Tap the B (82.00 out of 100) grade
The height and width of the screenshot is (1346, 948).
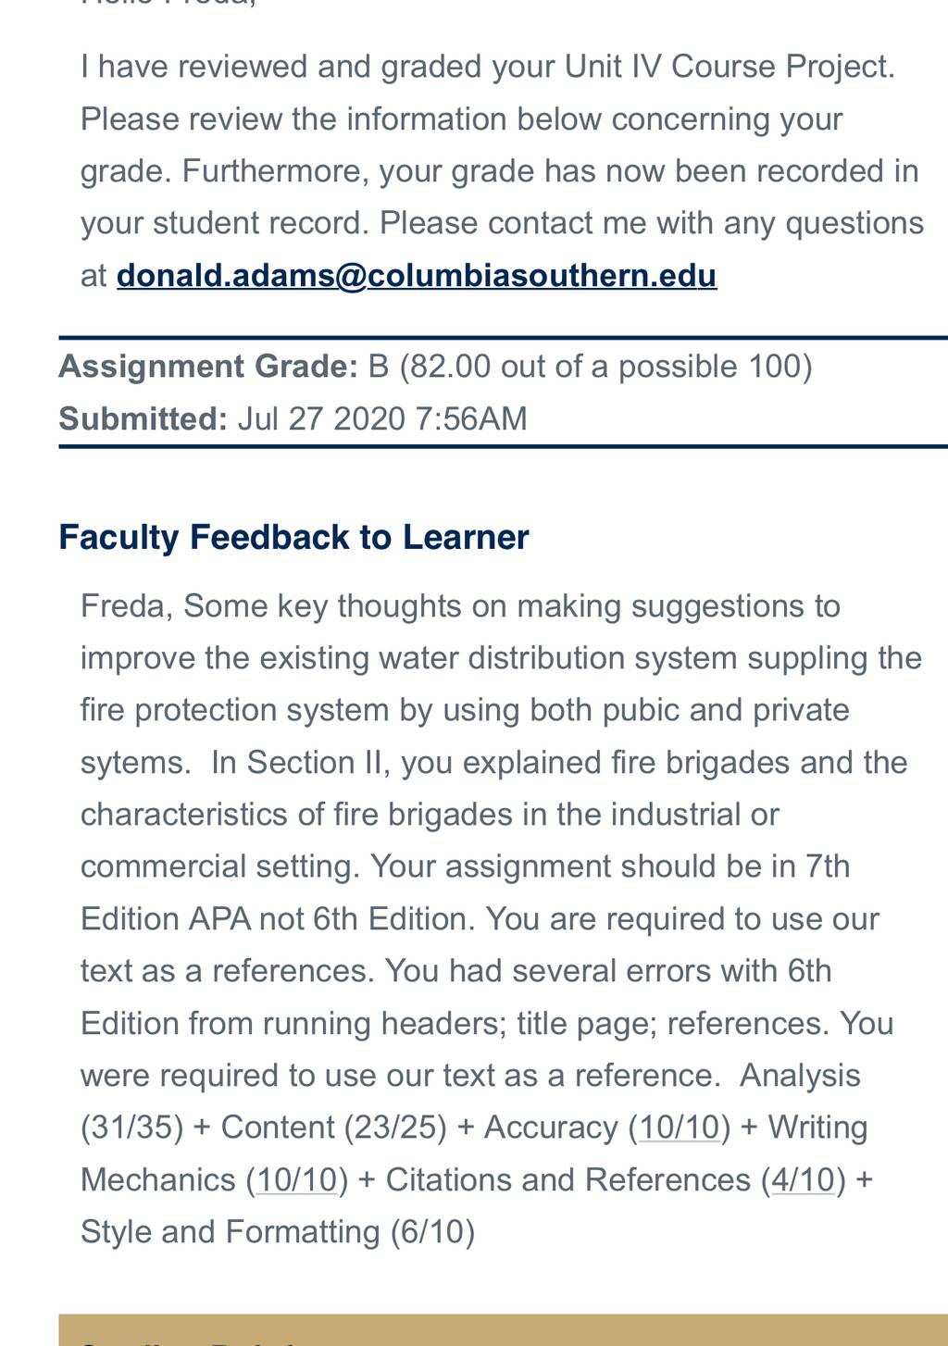pos(590,367)
